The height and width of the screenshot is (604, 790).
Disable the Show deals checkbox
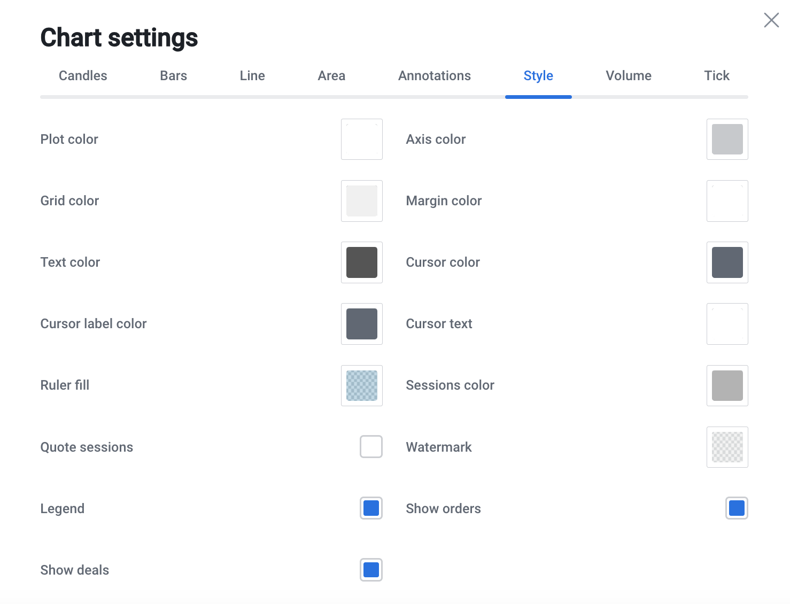pyautogui.click(x=371, y=570)
